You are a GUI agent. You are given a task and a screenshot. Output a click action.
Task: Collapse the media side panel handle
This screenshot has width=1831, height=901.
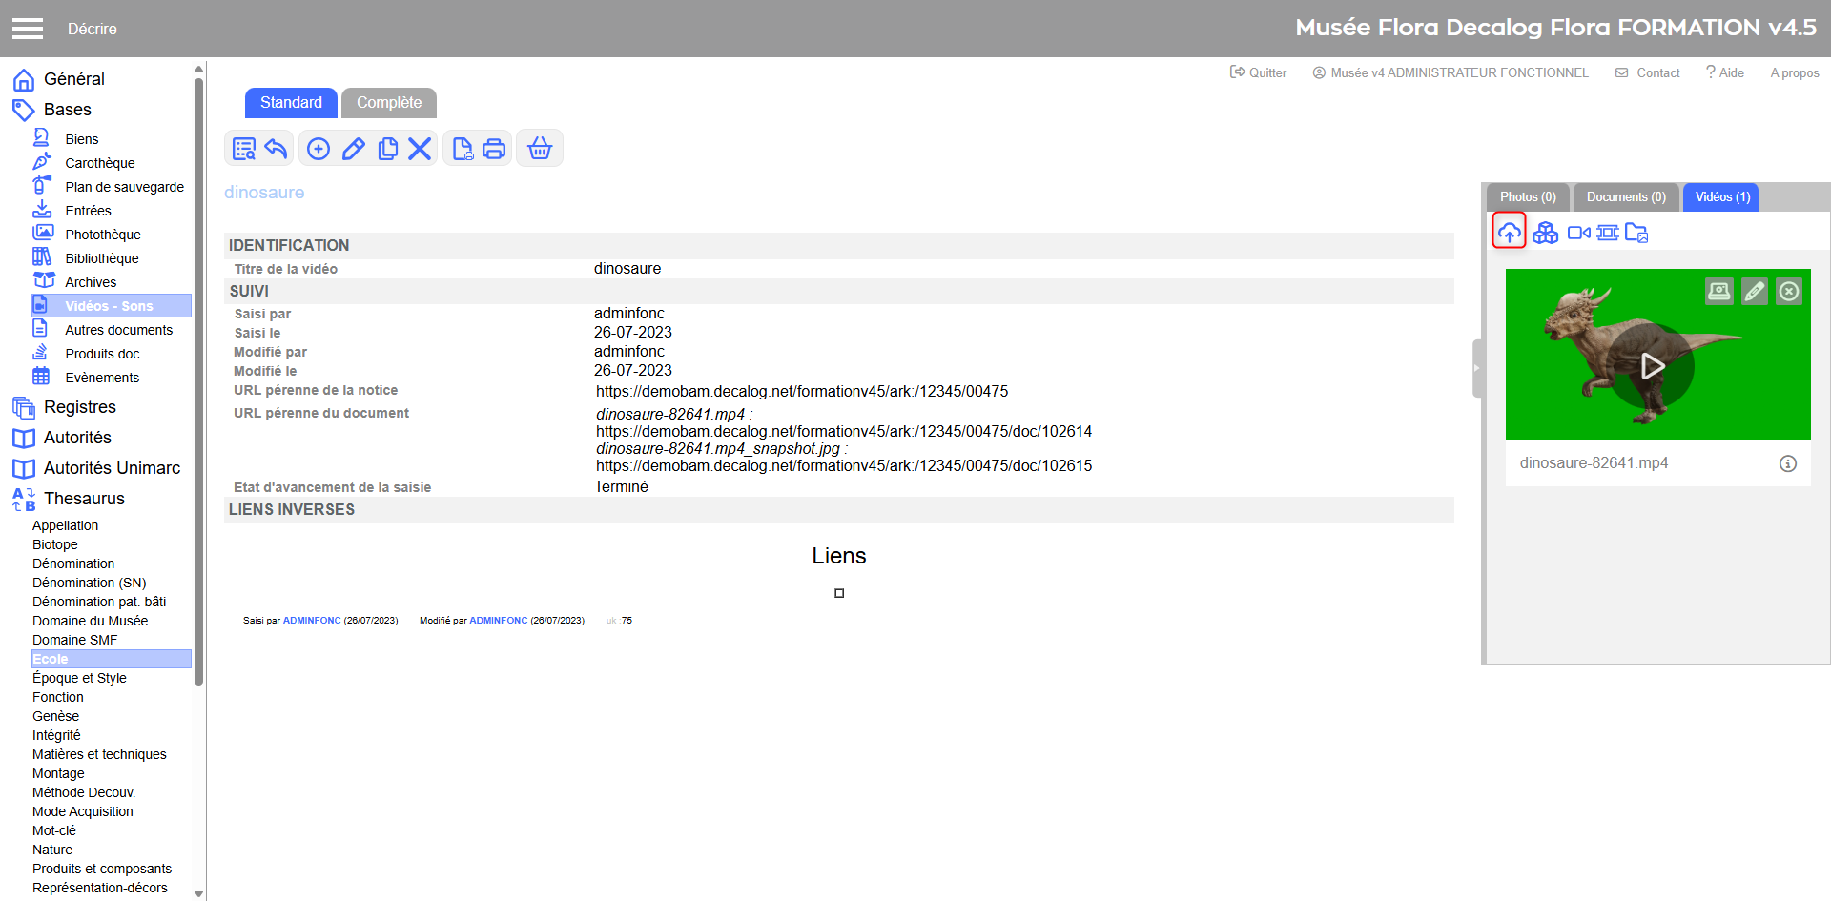point(1476,368)
